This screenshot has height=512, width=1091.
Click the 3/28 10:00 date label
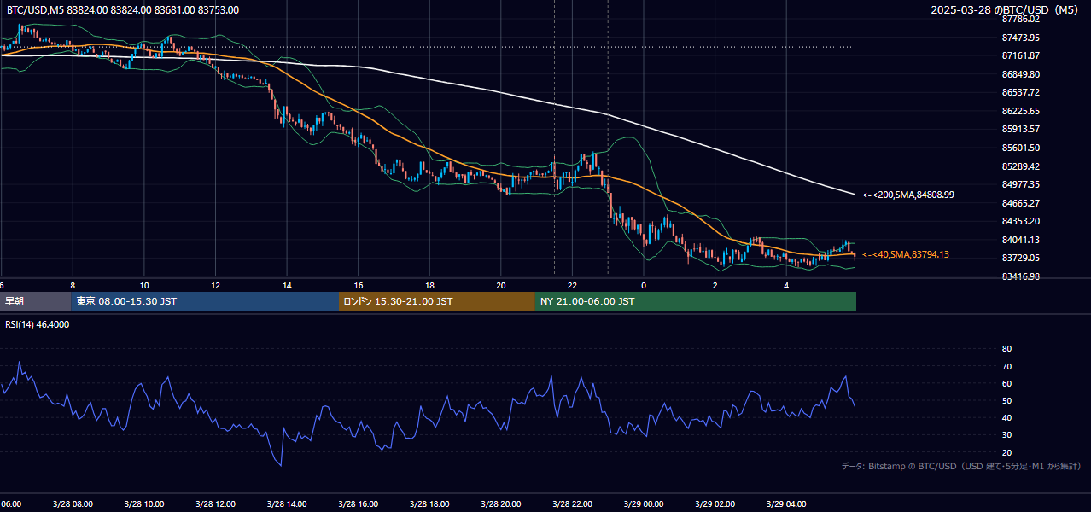[144, 504]
